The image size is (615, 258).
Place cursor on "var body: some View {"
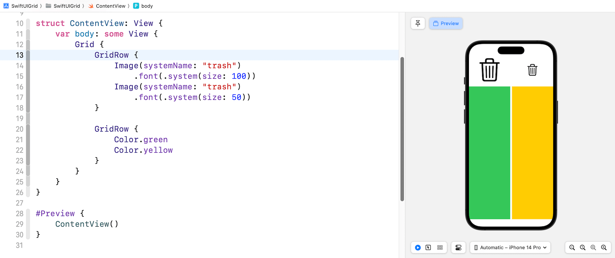(x=107, y=34)
